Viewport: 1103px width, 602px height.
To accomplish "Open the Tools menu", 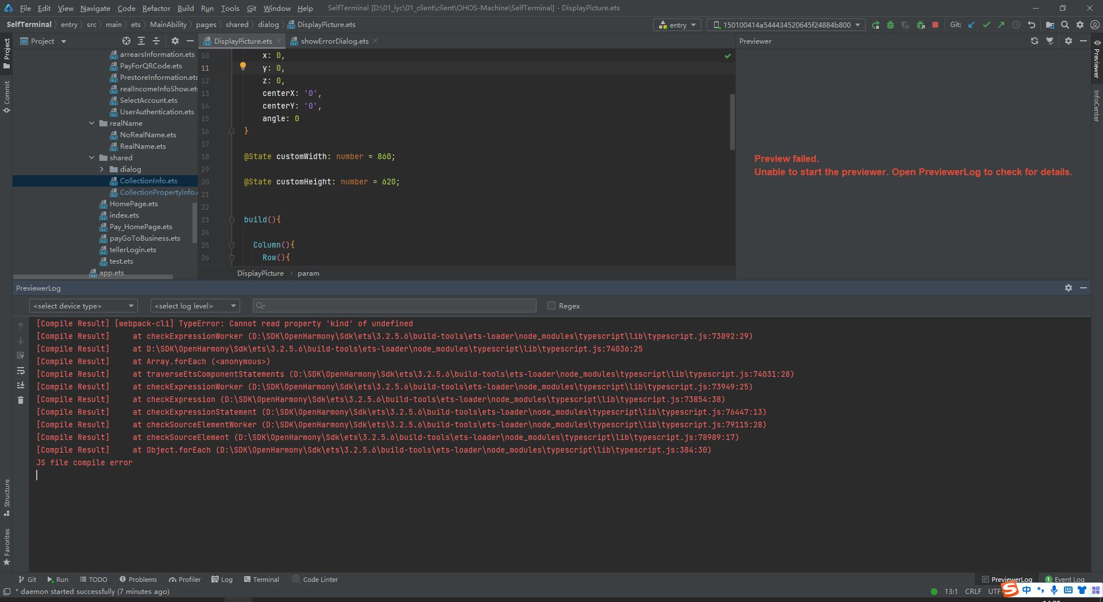I will [230, 8].
